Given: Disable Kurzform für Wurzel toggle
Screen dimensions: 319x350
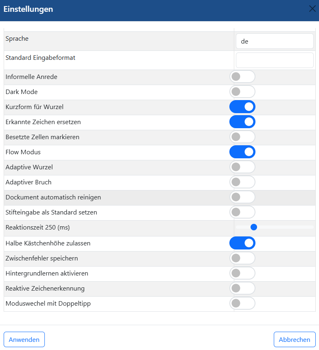Looking at the screenshot, I should [242, 107].
